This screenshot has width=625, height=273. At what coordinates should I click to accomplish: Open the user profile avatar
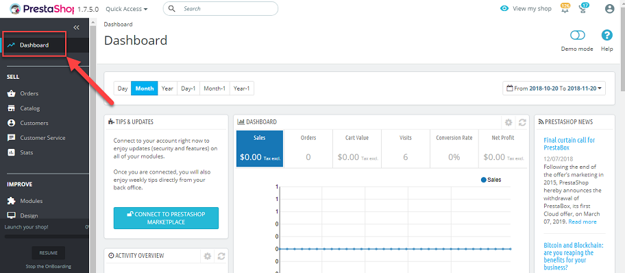tap(609, 9)
